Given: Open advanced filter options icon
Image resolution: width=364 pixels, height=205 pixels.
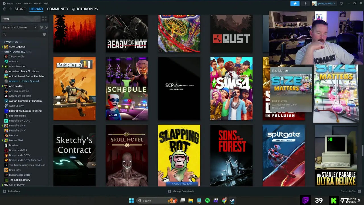Looking at the screenshot, I should (x=44, y=34).
